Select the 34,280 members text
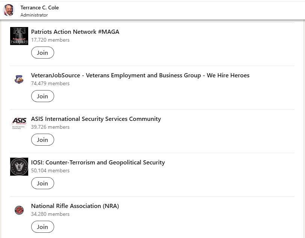The height and width of the screenshot is (238, 305). [x=50, y=214]
